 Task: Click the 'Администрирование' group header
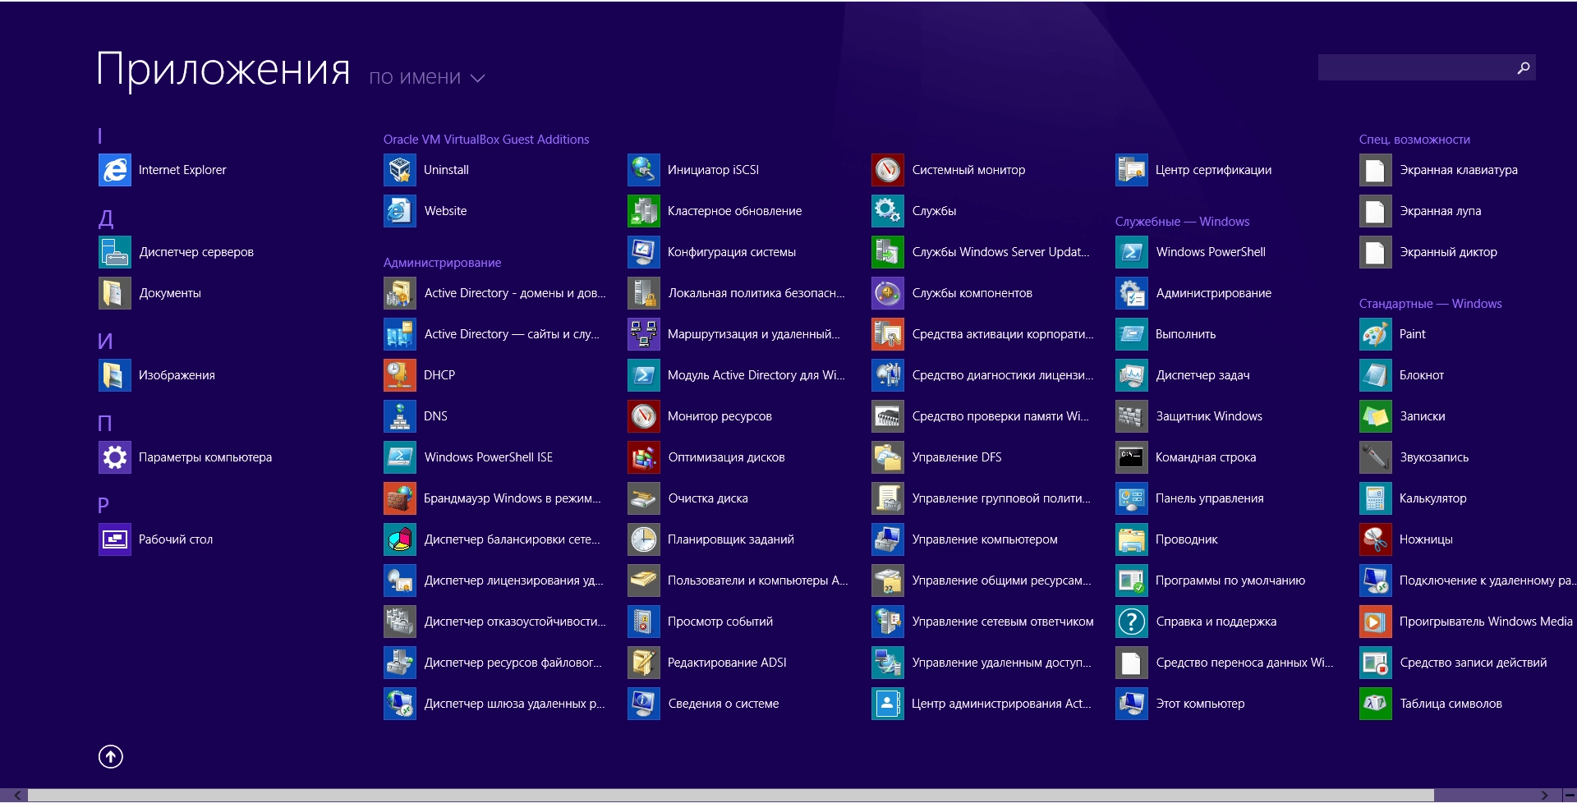point(442,263)
